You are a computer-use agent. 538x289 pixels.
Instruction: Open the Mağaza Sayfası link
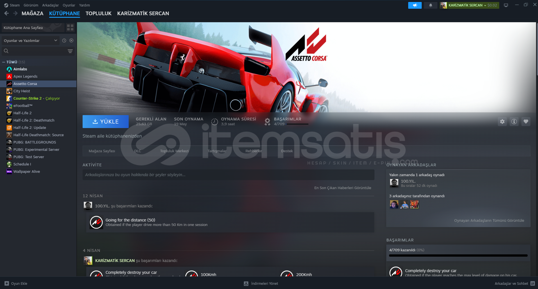(102, 151)
